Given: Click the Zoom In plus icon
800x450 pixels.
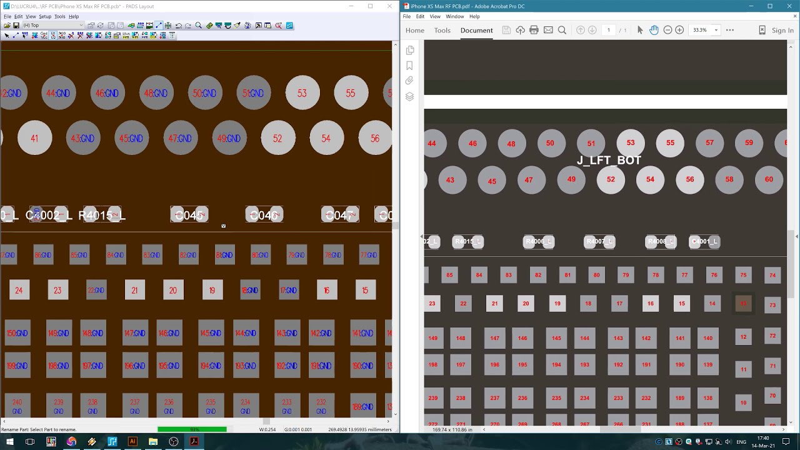Looking at the screenshot, I should click(679, 30).
